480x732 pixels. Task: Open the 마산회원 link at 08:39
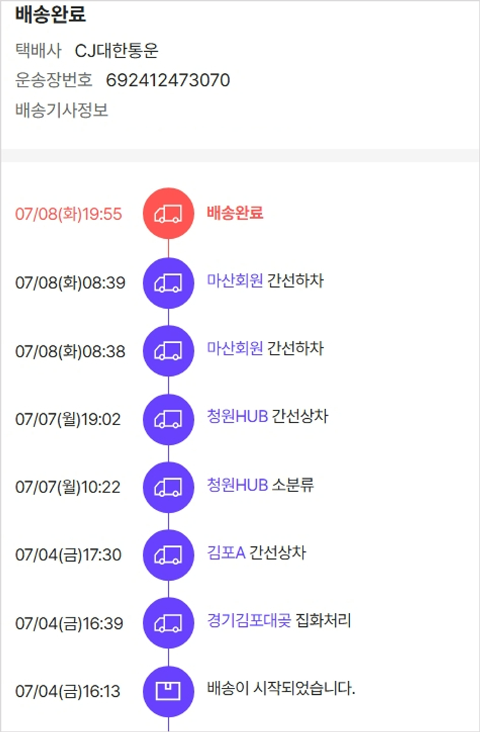coord(235,281)
